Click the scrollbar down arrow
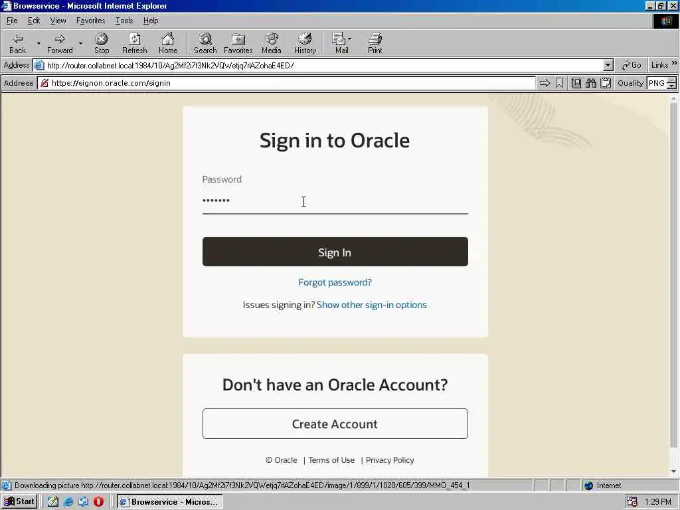Image resolution: width=680 pixels, height=510 pixels. coord(673,471)
